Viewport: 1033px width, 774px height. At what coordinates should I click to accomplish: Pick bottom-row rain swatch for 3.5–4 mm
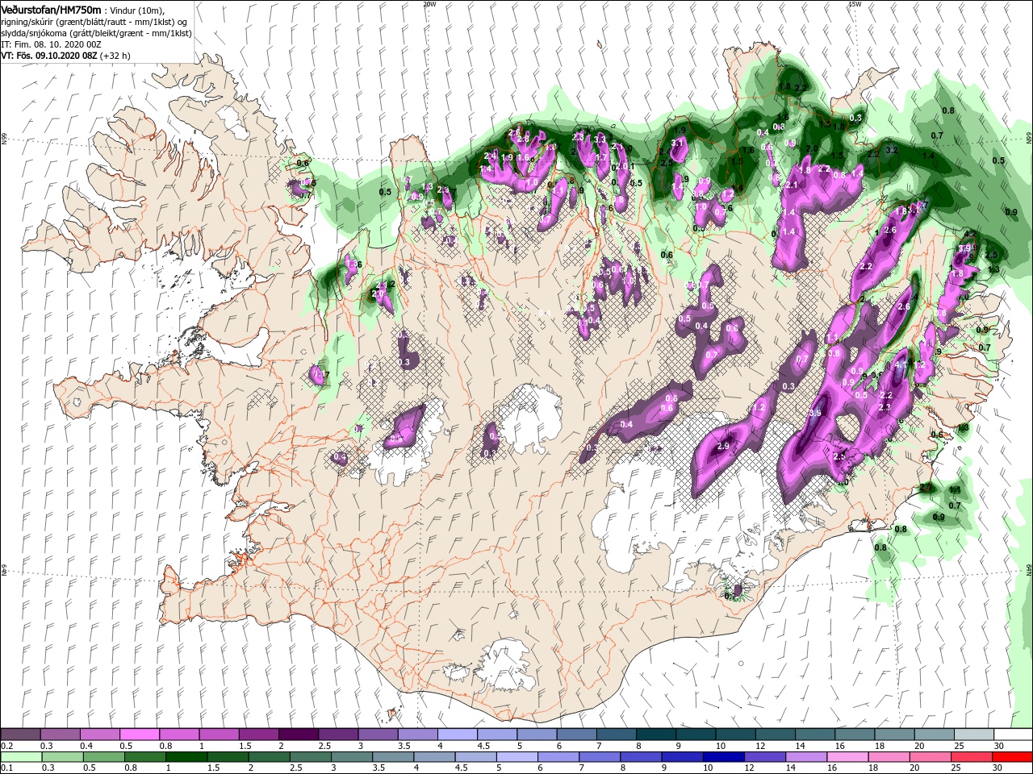pos(392,757)
